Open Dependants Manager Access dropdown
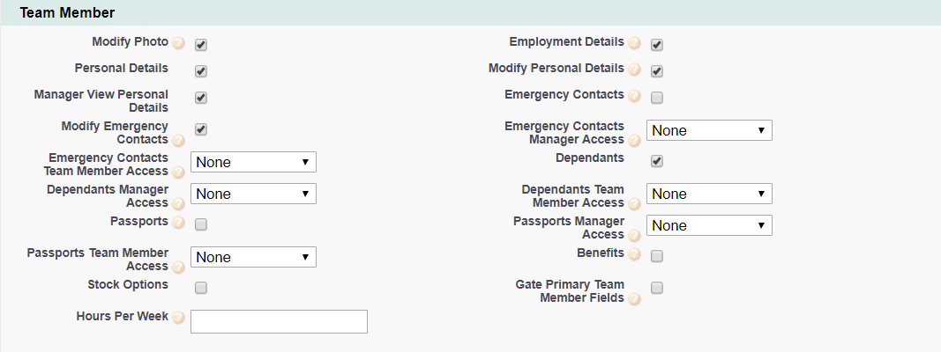The width and height of the screenshot is (941, 352). [253, 194]
